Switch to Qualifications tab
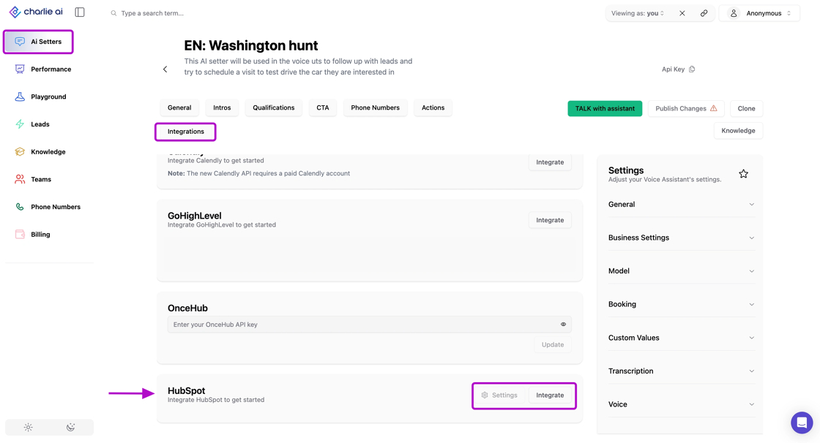Image resolution: width=820 pixels, height=443 pixels. click(x=274, y=107)
